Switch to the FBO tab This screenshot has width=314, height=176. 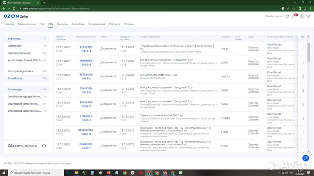(x=42, y=24)
